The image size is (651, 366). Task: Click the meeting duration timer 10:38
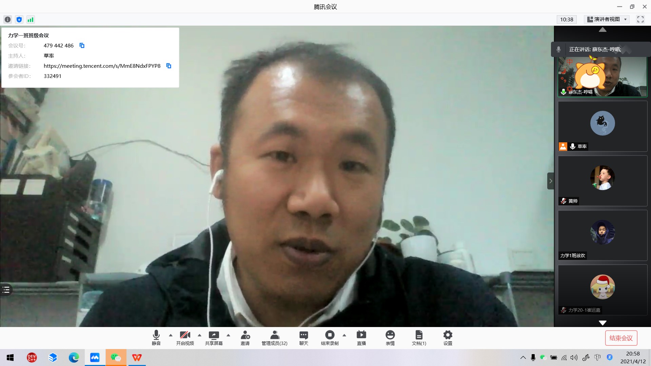pos(567,19)
